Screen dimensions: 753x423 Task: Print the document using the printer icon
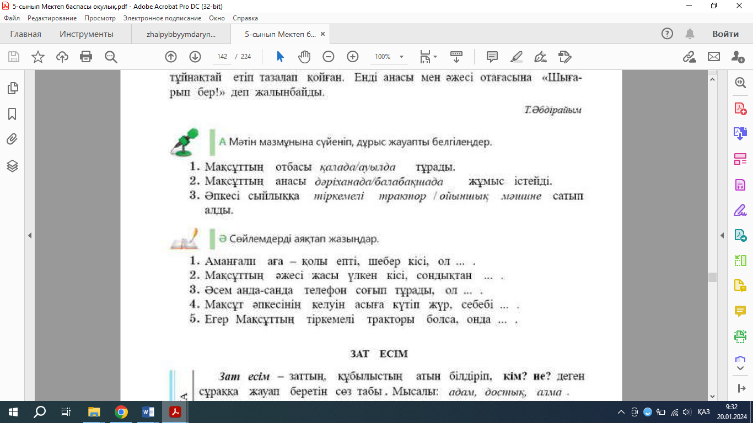[x=86, y=57]
